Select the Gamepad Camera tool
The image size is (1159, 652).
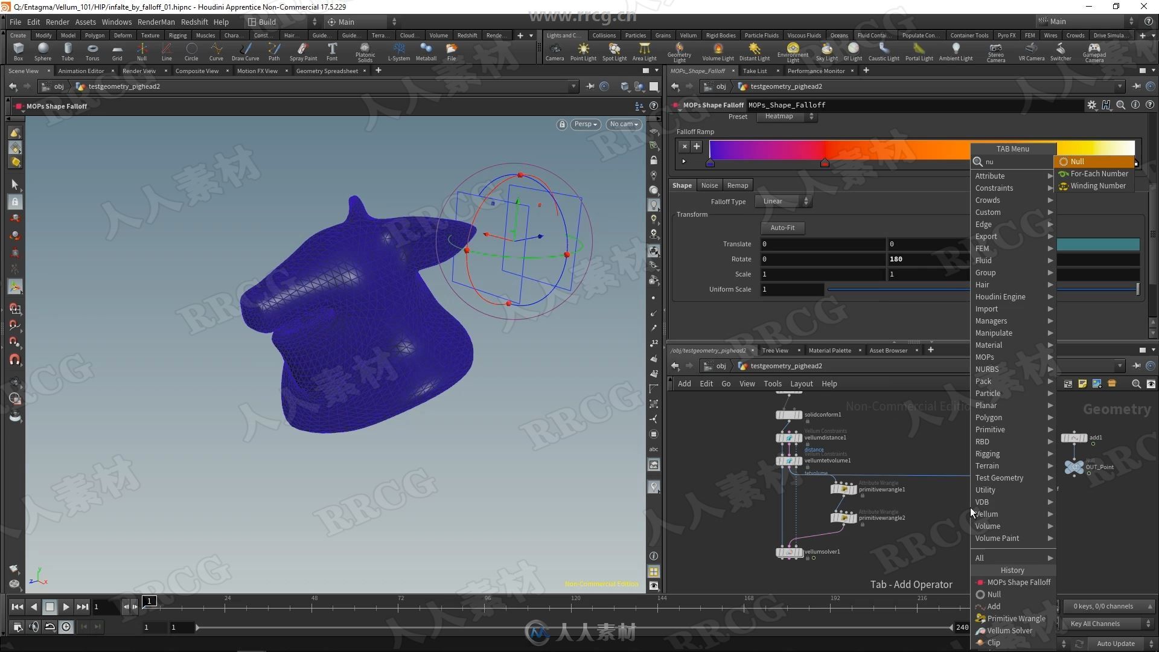point(1094,53)
